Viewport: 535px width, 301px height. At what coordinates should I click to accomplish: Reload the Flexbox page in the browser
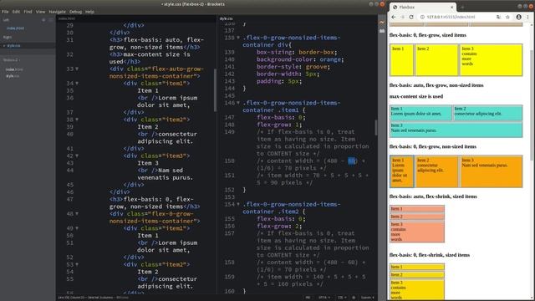(x=411, y=17)
